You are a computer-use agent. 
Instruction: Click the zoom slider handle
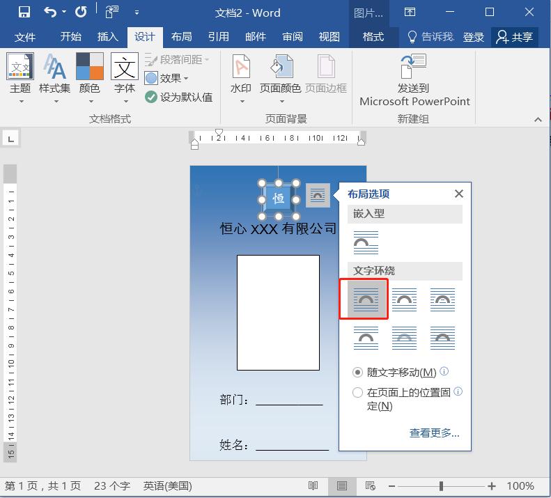(441, 486)
